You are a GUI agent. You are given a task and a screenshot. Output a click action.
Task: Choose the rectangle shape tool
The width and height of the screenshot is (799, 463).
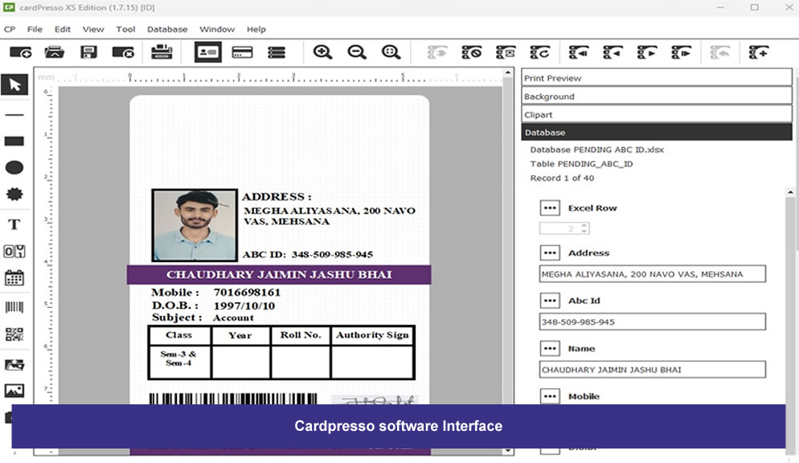coord(14,141)
